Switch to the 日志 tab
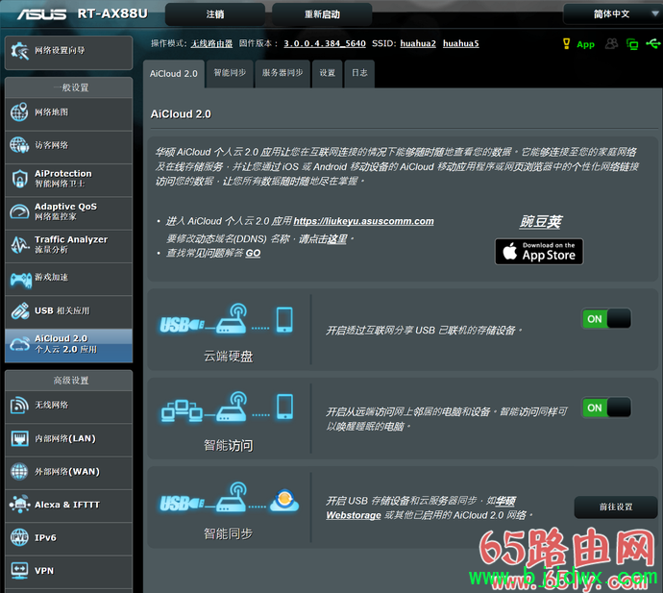 coord(359,73)
